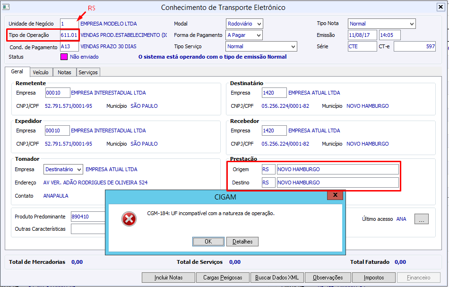
Task: Click the Impostos button
Action: (x=374, y=278)
